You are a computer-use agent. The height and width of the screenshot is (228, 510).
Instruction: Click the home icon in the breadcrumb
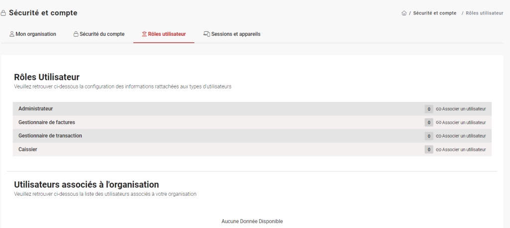point(404,13)
